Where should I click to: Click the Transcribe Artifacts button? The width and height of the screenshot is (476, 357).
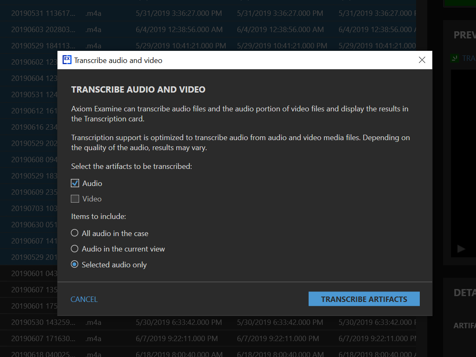(364, 299)
